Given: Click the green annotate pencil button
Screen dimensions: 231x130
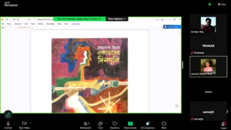Looking at the screenshot, I should coord(8,115).
